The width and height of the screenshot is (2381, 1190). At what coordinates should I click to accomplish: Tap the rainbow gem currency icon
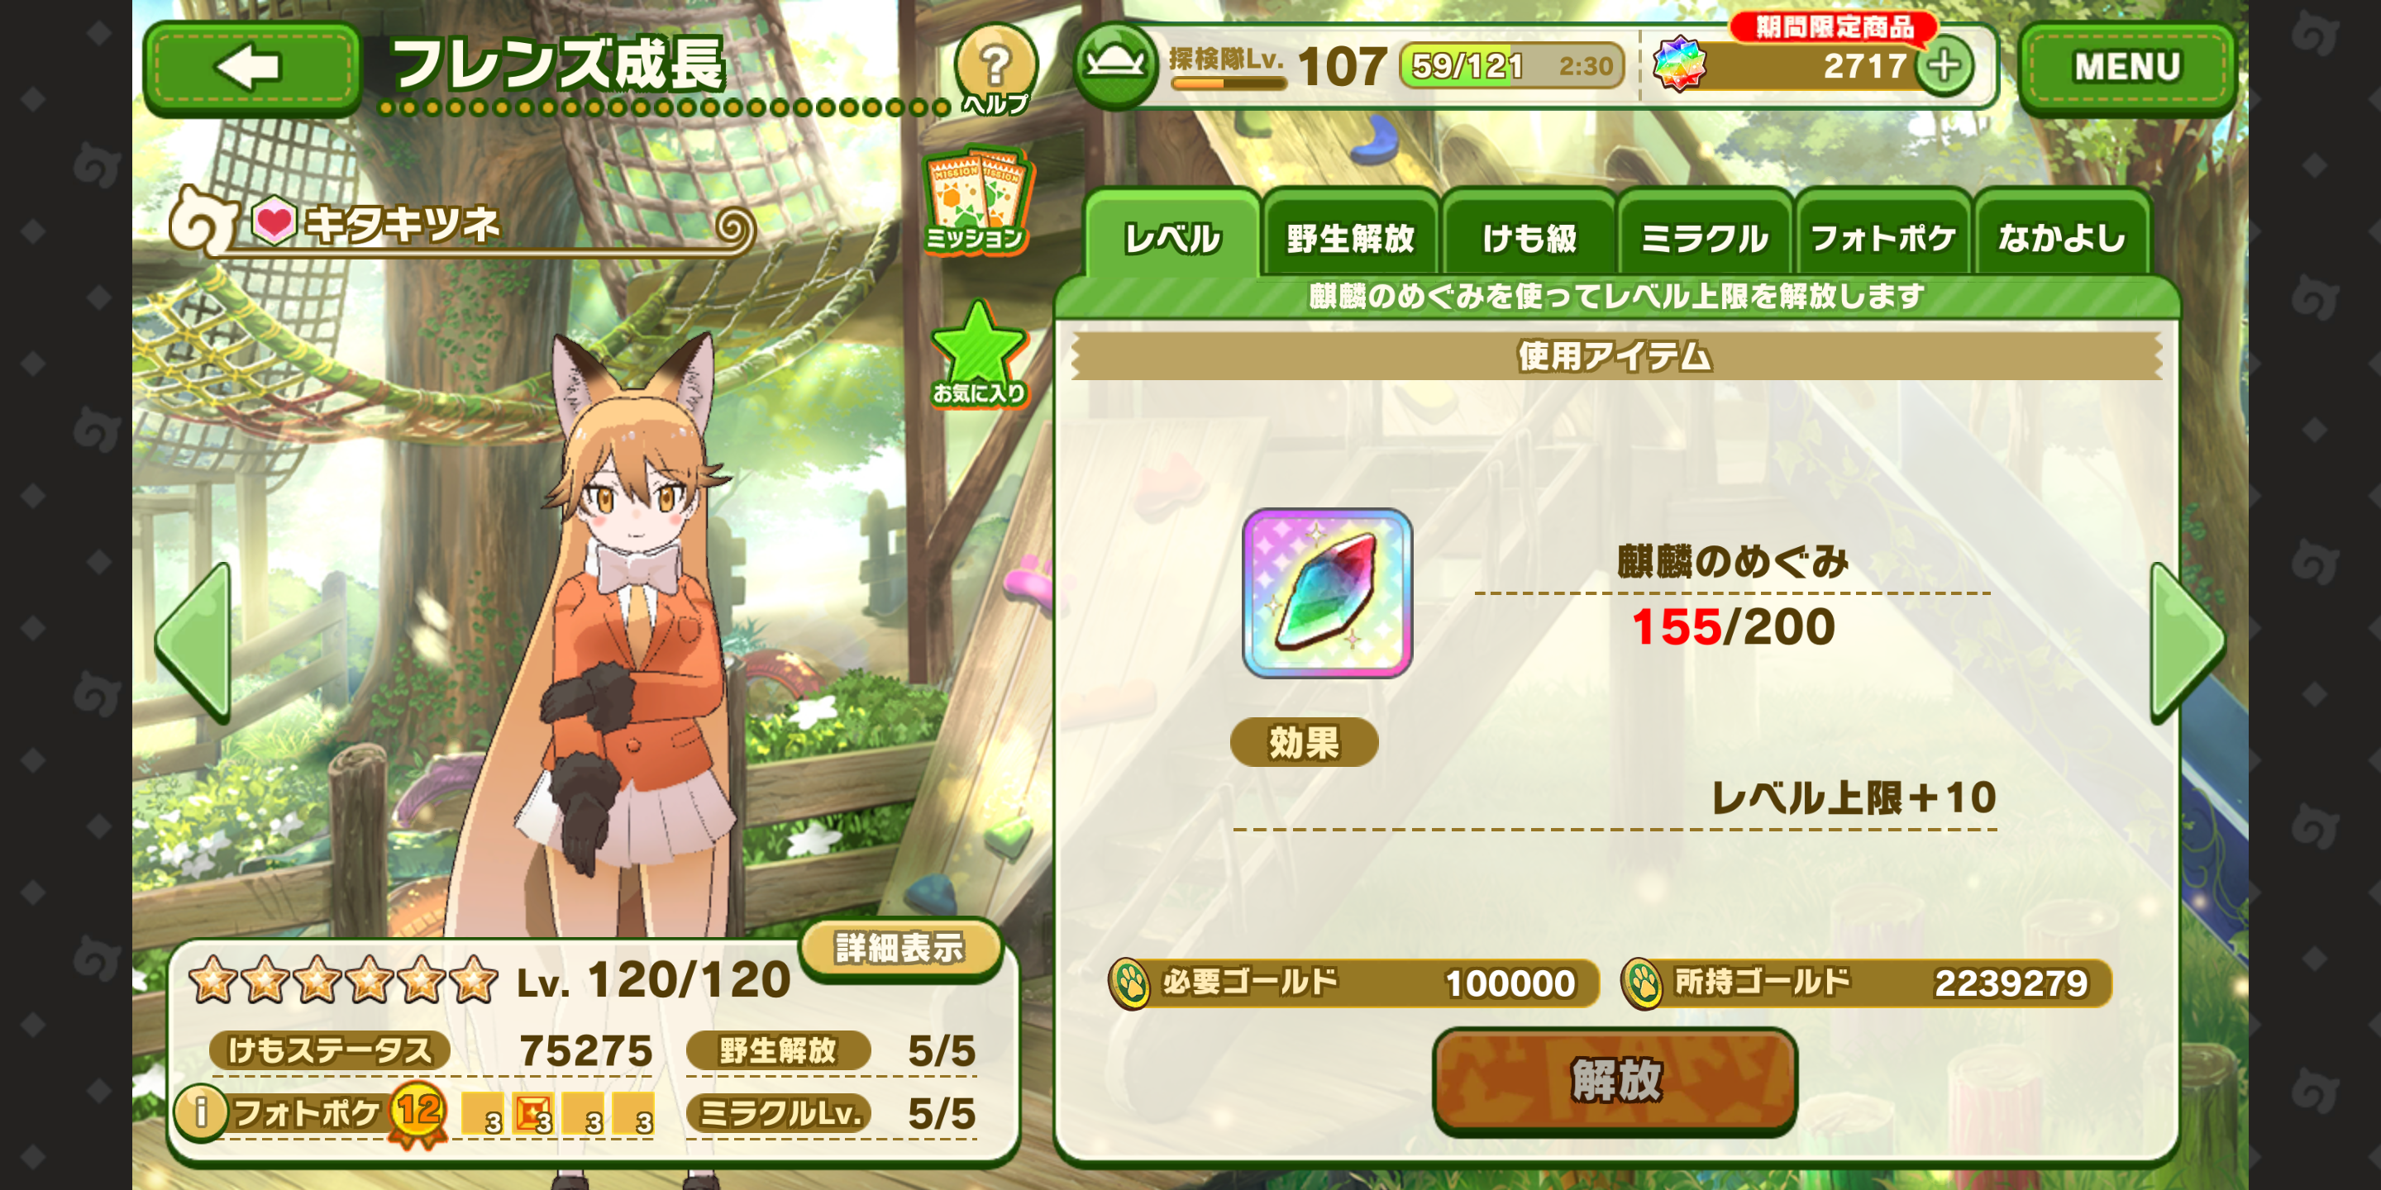pos(1678,64)
